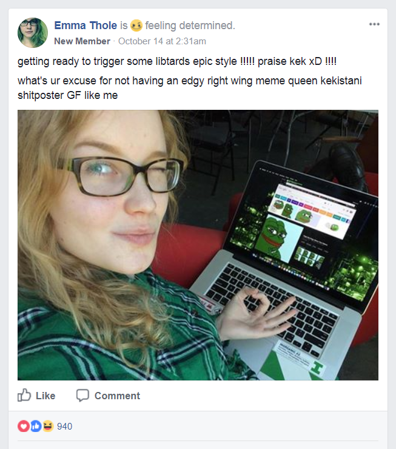The image size is (396, 449).
Task: Click the feeling determined emoji icon
Action: pos(136,25)
